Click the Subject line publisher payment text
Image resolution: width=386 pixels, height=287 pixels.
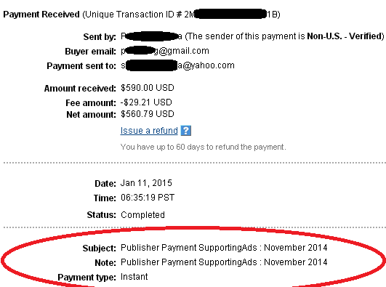coord(224,247)
